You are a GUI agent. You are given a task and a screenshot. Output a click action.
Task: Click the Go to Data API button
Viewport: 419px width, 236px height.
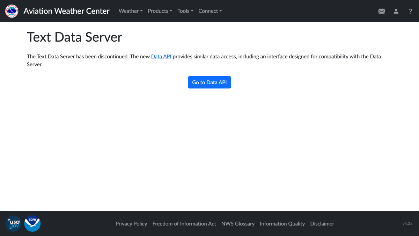pyautogui.click(x=209, y=83)
